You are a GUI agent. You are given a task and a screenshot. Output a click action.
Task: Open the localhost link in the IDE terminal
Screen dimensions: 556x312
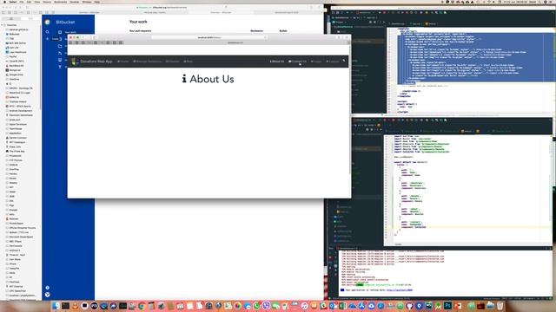[400, 290]
